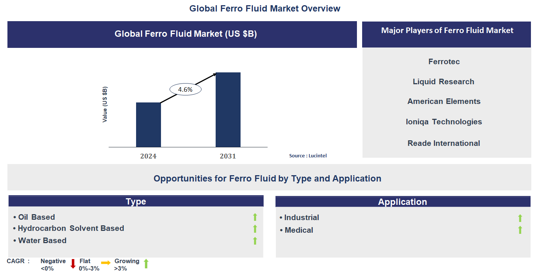This screenshot has height=278, width=538.
Task: Select the green arrow beside Medical
Action: pos(519,230)
